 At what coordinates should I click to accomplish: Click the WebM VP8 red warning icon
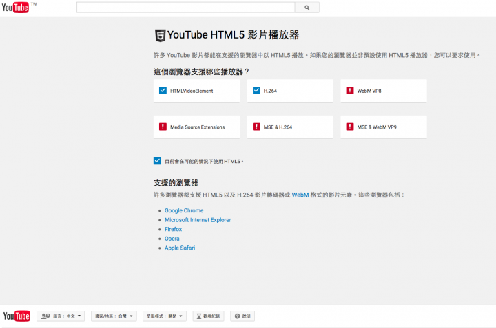(349, 91)
